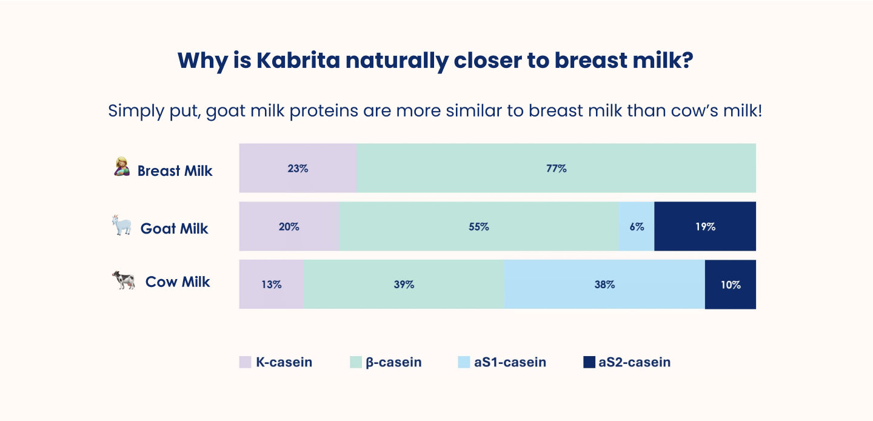Click the 13% segment in Cow Milk bar
Viewport: 873px width, 421px height.
(x=271, y=285)
